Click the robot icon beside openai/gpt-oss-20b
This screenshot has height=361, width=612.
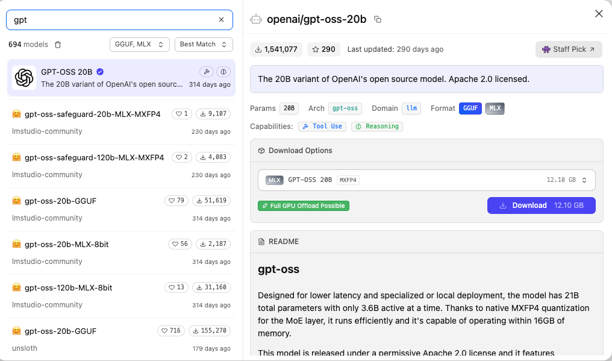click(x=256, y=19)
